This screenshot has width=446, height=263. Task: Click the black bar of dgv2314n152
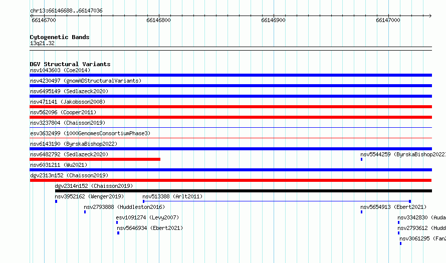(244, 191)
